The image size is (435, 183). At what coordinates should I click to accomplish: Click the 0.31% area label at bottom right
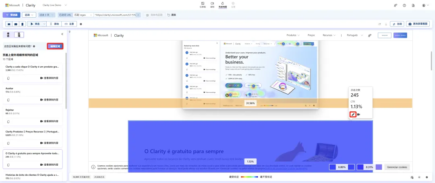pyautogui.click(x=369, y=167)
